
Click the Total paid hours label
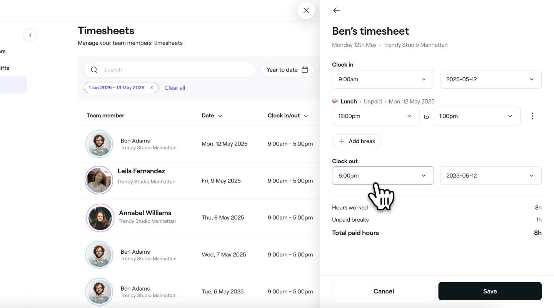click(x=355, y=233)
